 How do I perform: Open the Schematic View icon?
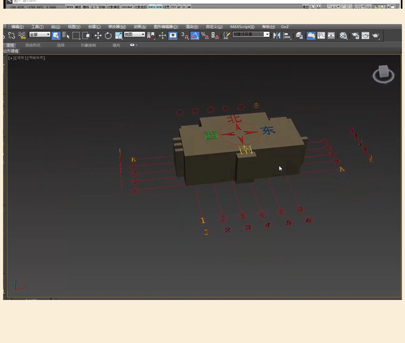(x=331, y=36)
